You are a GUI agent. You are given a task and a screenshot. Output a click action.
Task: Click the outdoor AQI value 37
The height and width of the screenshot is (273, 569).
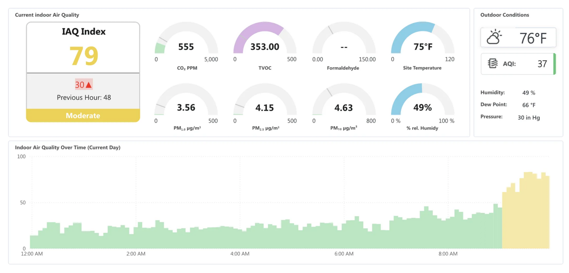[542, 64]
